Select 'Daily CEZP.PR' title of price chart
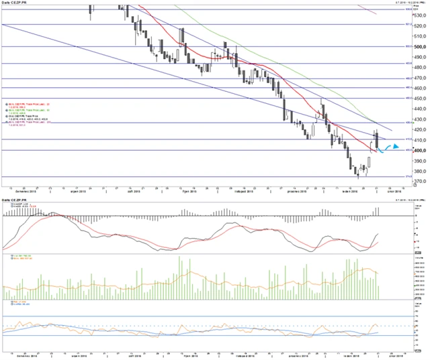 click(14, 2)
